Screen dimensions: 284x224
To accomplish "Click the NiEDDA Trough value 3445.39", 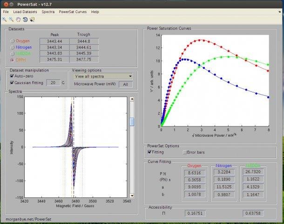I will point(84,53).
